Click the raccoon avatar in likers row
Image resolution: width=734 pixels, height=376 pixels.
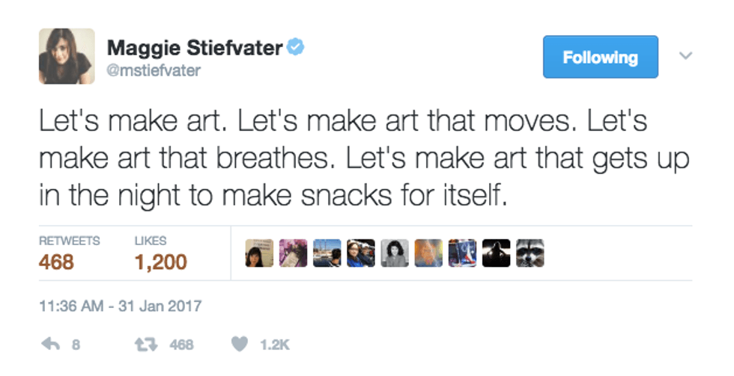(x=530, y=253)
